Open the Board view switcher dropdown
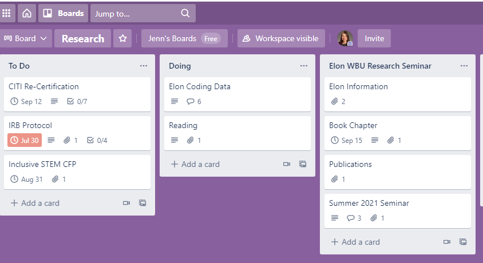The image size is (483, 263). [x=25, y=38]
